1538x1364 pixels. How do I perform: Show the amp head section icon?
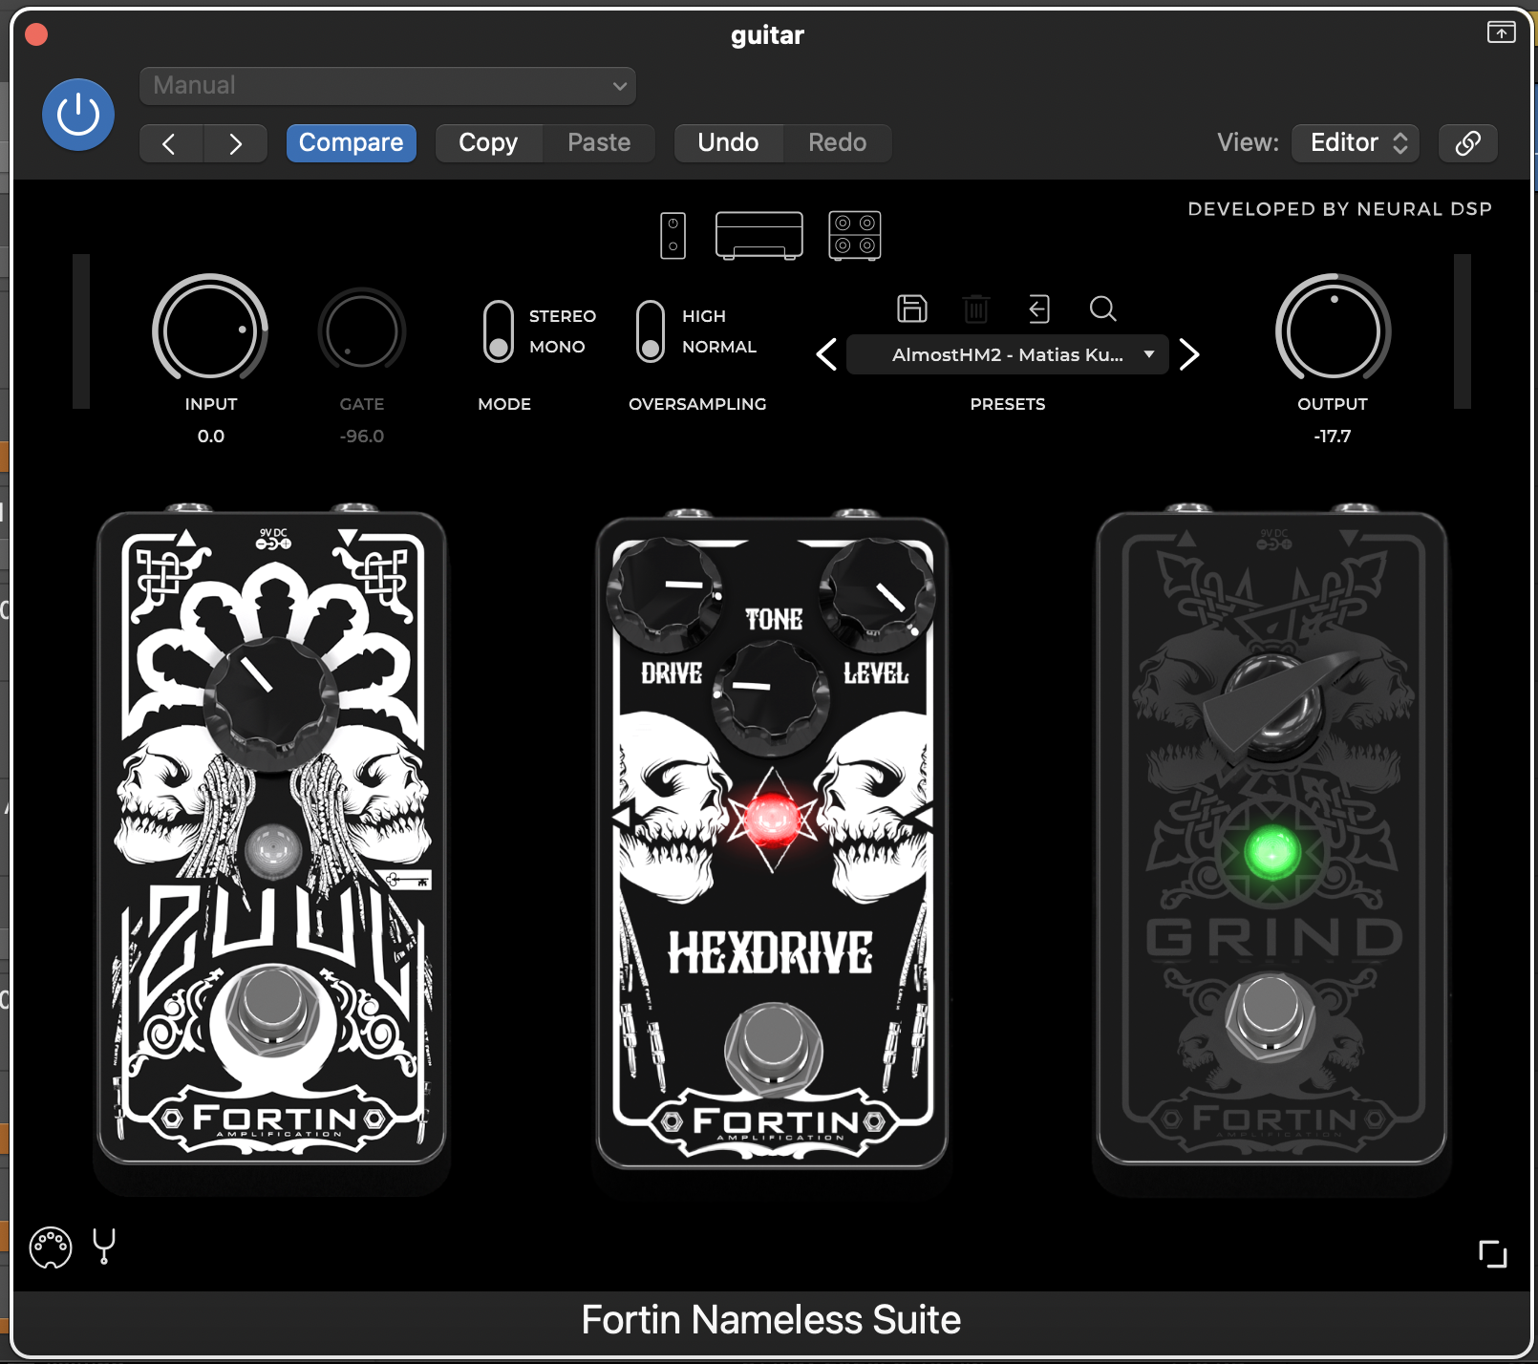pyautogui.click(x=759, y=235)
